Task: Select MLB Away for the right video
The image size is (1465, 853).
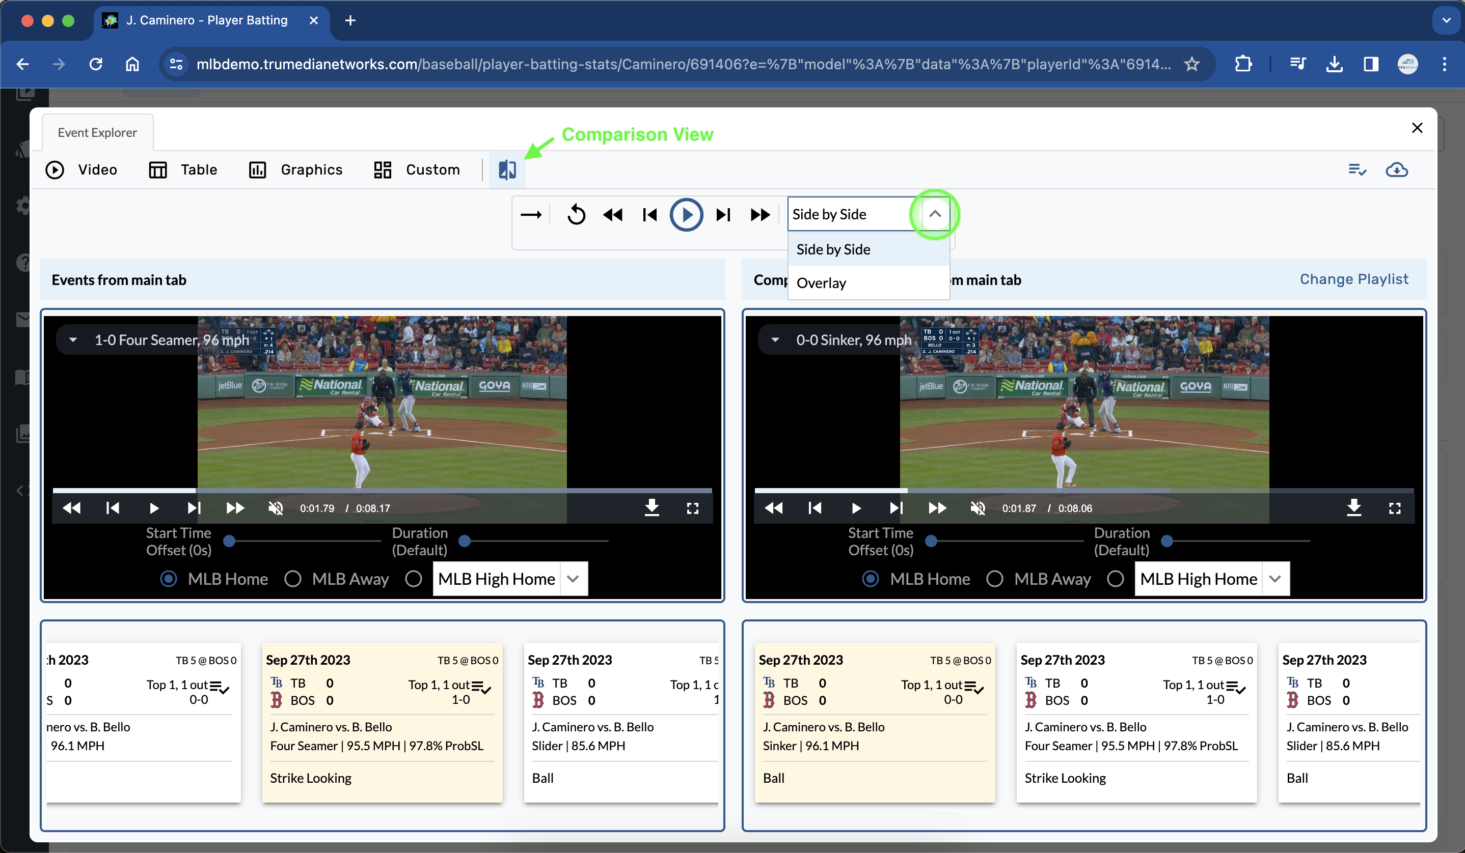Action: coord(995,578)
